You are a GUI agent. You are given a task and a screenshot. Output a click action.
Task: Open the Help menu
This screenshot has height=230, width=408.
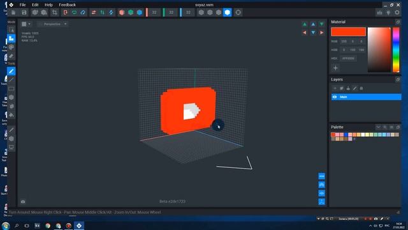pos(48,4)
